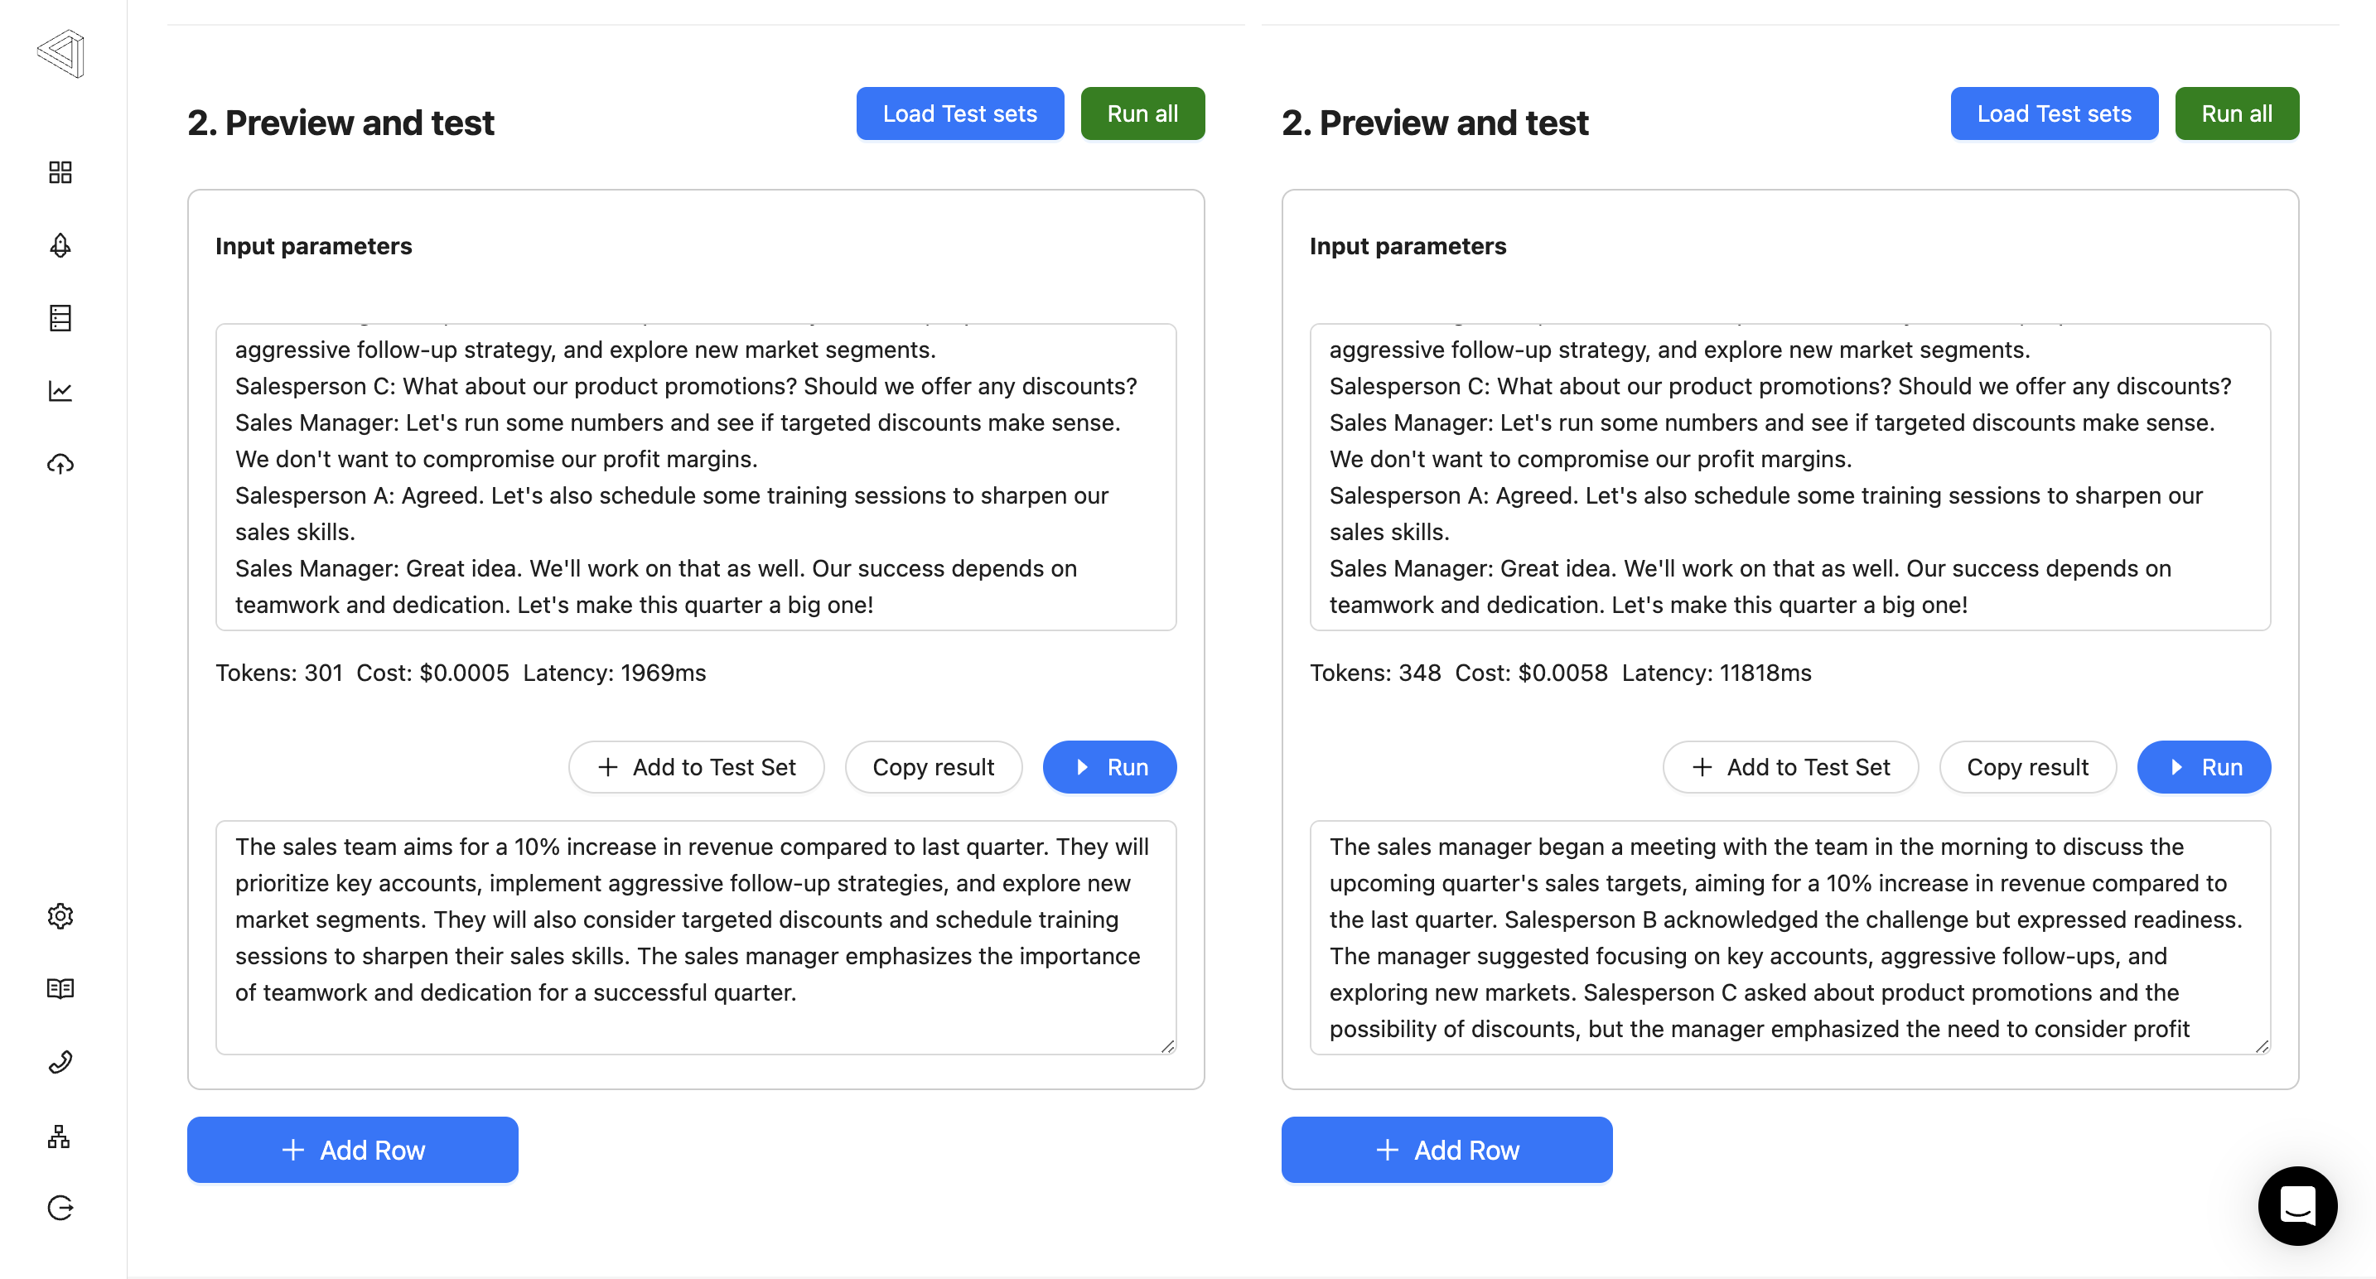Copy result in the right panel

pos(2027,767)
